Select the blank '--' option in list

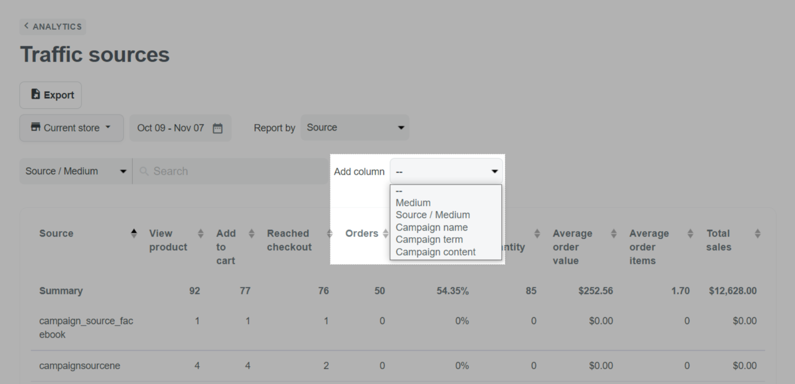tap(446, 191)
